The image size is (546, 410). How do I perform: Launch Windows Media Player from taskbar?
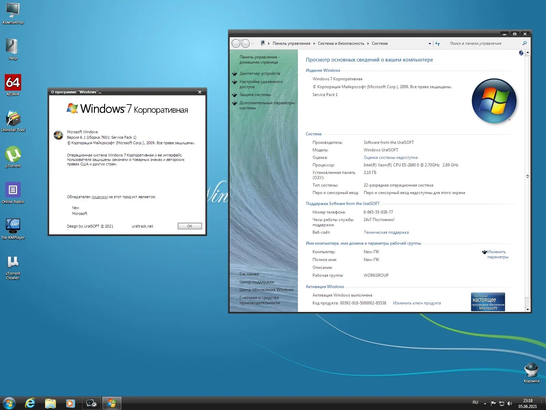(x=70, y=403)
